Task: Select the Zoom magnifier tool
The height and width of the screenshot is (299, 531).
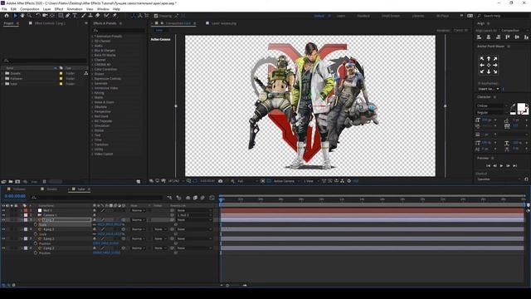Action: pos(30,16)
